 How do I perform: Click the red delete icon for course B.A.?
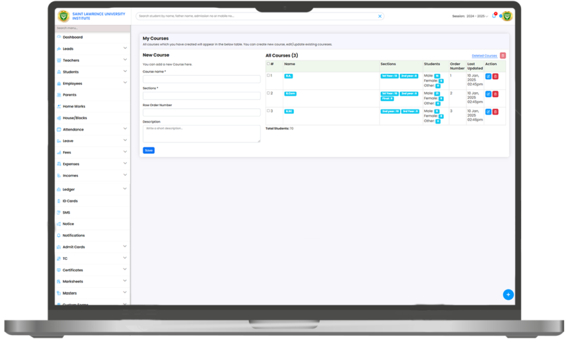click(x=495, y=77)
